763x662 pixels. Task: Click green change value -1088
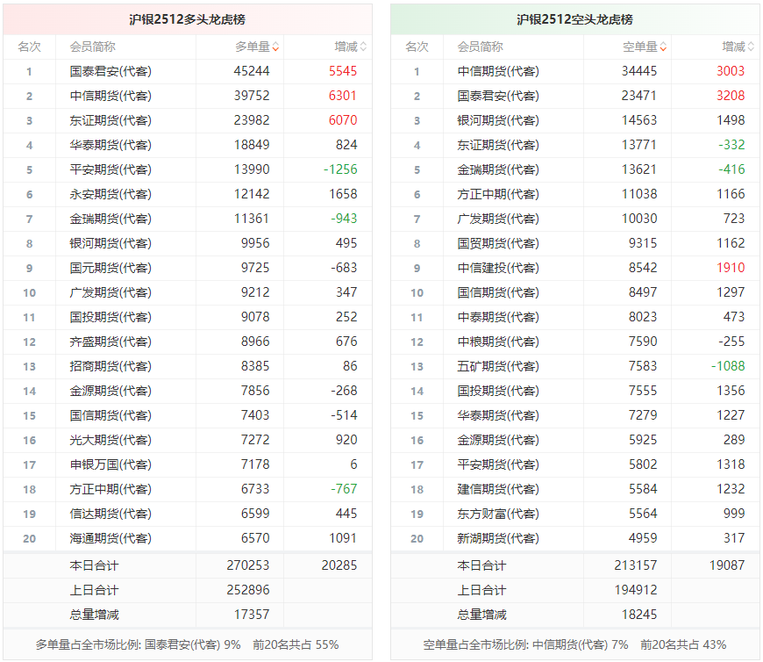(729, 366)
